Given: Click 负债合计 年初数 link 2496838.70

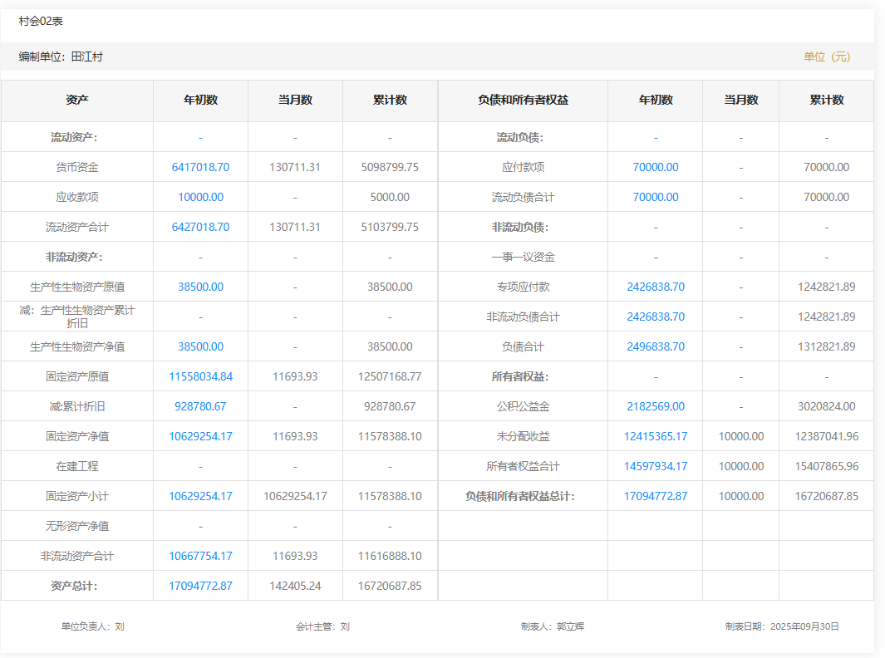Looking at the screenshot, I should tap(655, 346).
